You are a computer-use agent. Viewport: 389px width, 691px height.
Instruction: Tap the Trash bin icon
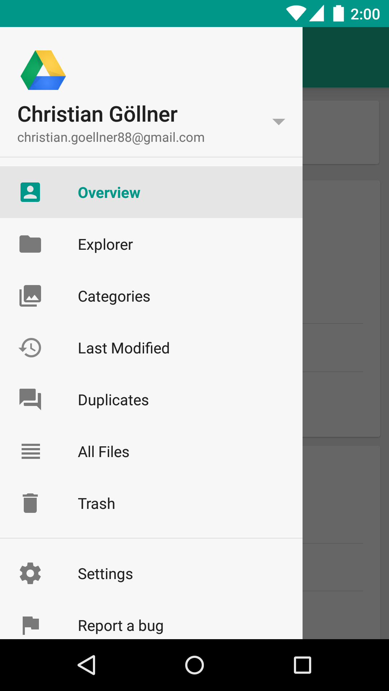30,503
